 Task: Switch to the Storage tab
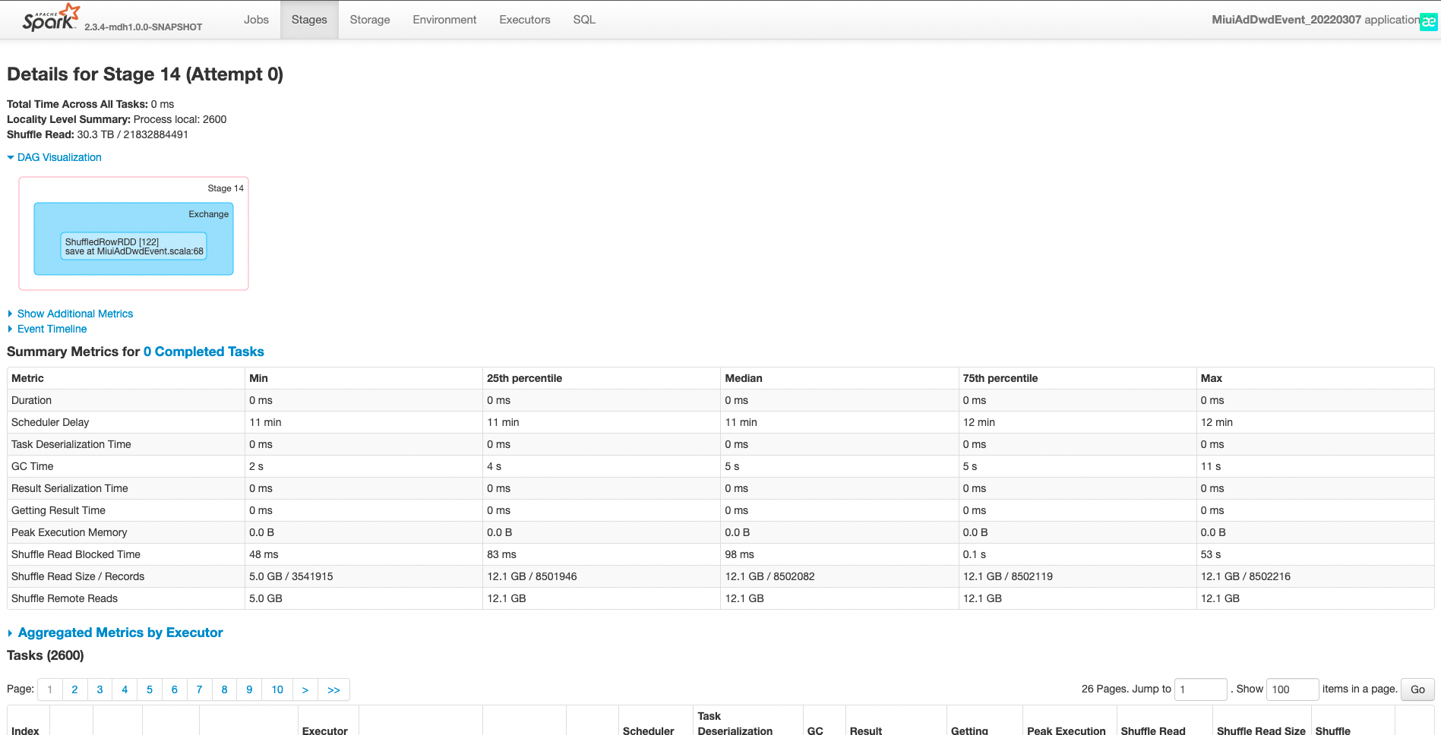pos(369,20)
